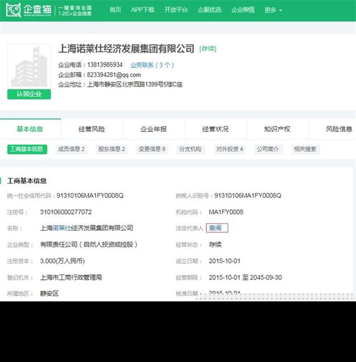
Task: Open 开放平台 in the top navigation
Action: tap(176, 10)
